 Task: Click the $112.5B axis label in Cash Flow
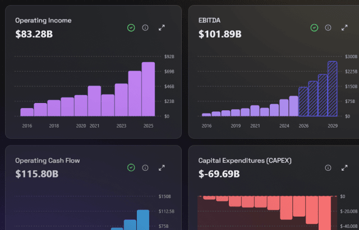167,212
